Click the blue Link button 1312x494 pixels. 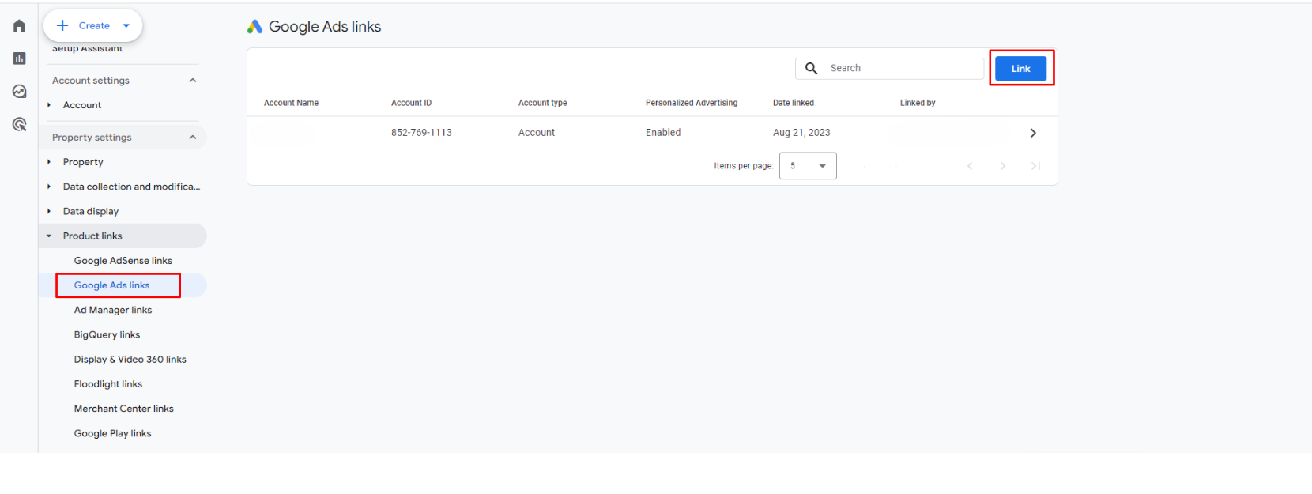(1020, 69)
